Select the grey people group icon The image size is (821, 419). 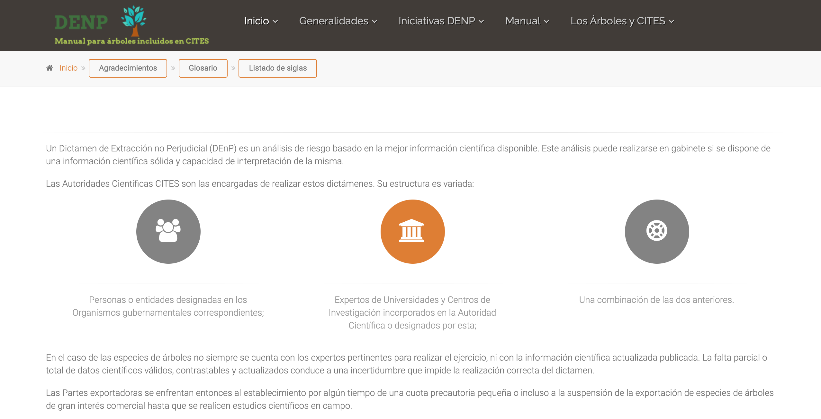coord(168,232)
